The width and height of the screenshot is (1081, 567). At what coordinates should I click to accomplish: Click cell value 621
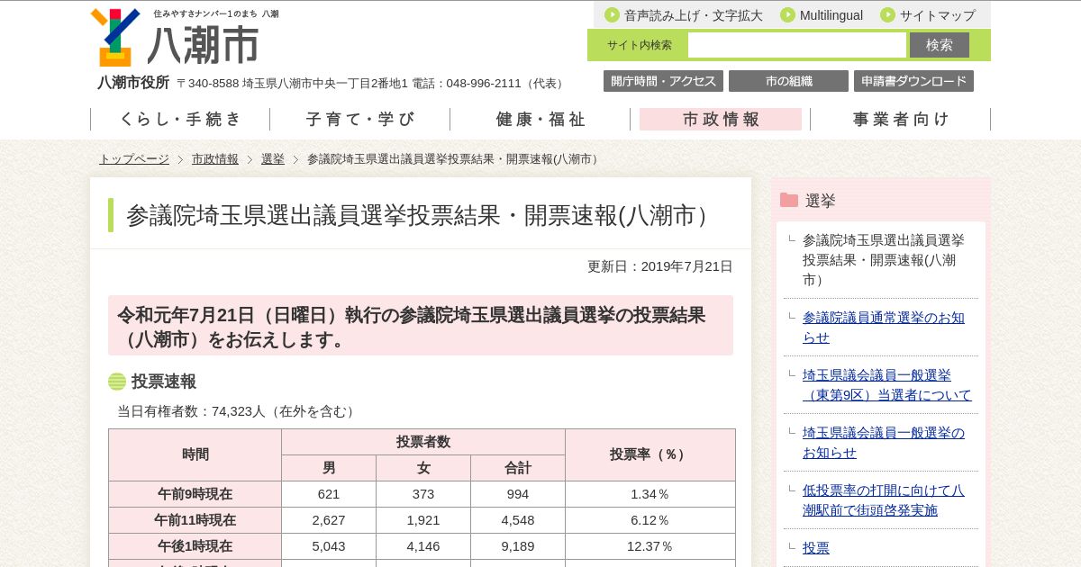coord(329,494)
